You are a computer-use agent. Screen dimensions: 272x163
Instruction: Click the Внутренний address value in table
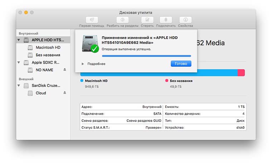152,107
